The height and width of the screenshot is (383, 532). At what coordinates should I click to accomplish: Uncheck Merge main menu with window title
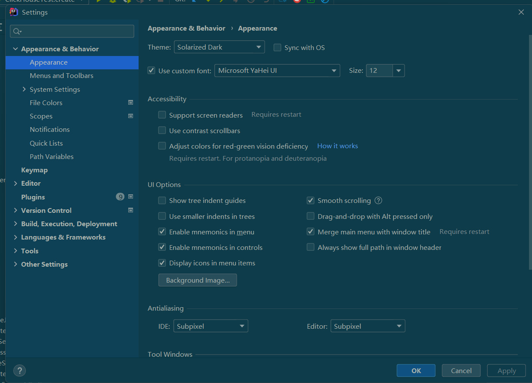click(x=310, y=232)
